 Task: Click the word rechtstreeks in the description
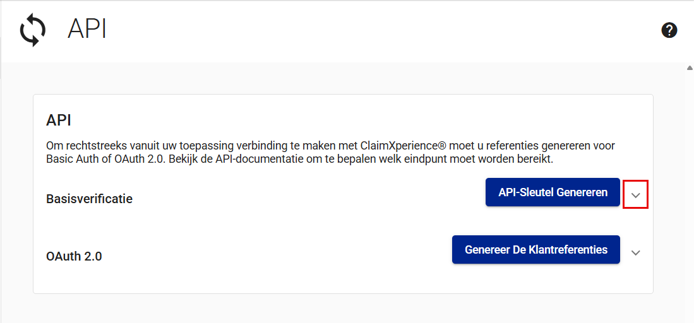pyautogui.click(x=92, y=146)
